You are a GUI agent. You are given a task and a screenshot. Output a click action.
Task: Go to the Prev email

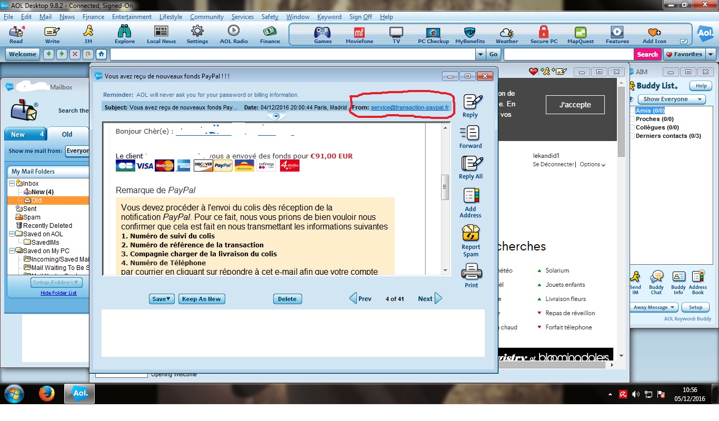click(x=361, y=299)
